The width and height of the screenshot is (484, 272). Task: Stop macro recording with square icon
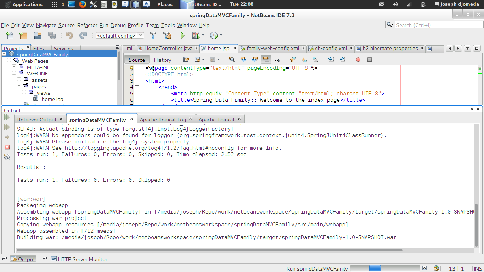370,59
